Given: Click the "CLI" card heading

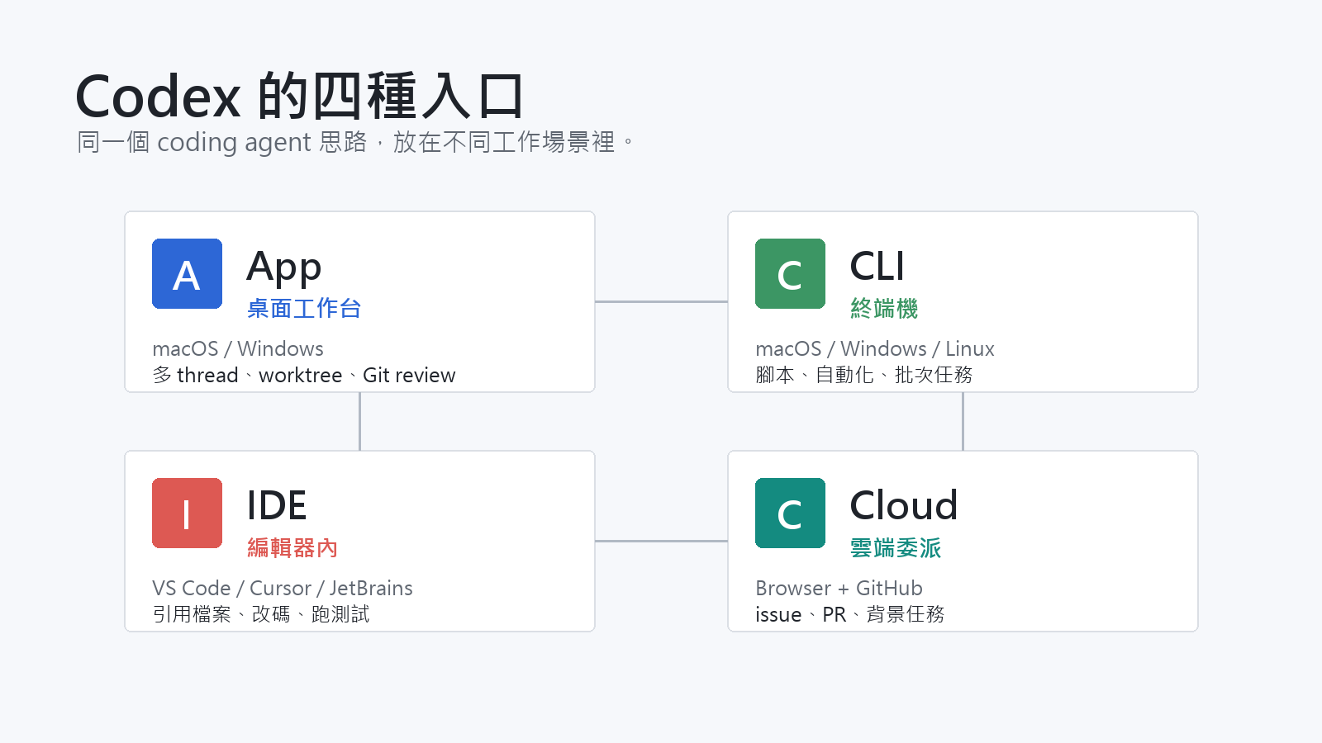Looking at the screenshot, I should (x=877, y=266).
